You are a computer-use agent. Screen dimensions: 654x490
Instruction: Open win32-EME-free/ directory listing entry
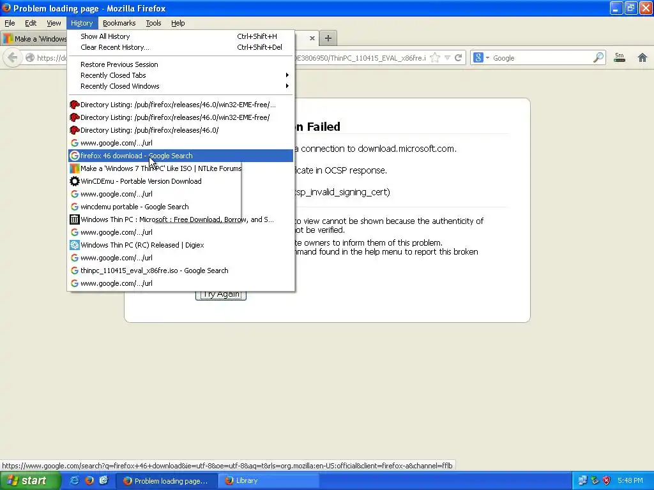(181, 117)
